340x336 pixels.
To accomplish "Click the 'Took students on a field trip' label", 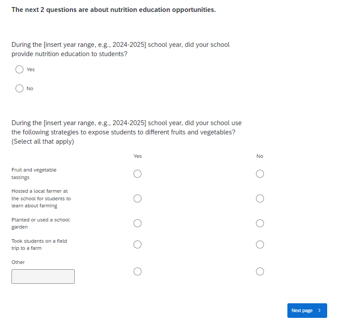I will coord(39,244).
